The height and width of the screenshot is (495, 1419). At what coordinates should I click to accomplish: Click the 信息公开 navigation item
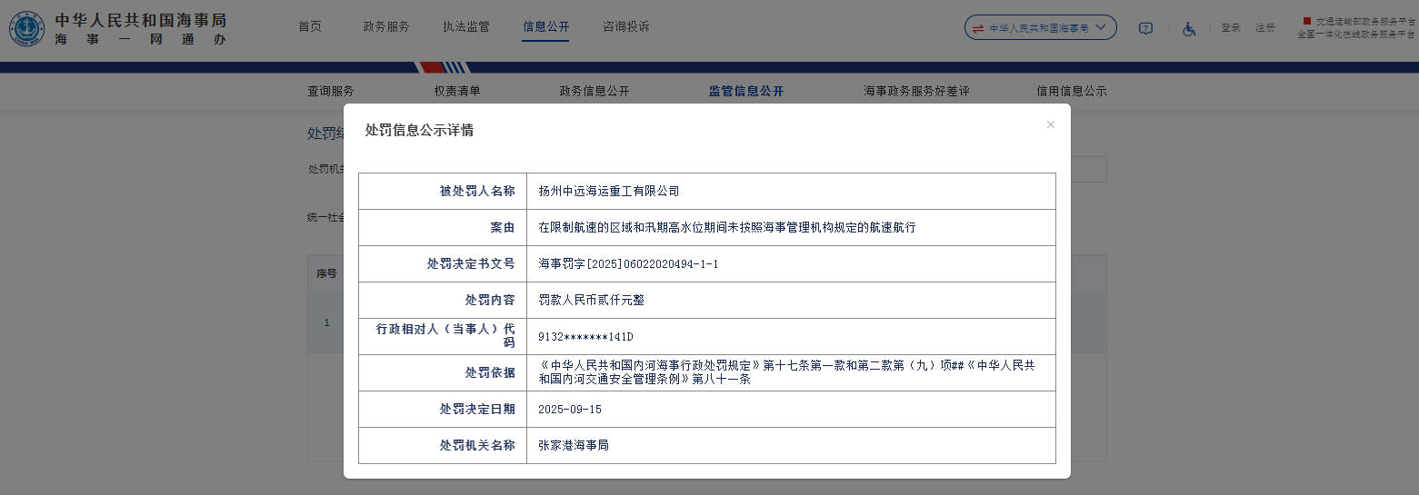coord(546,27)
